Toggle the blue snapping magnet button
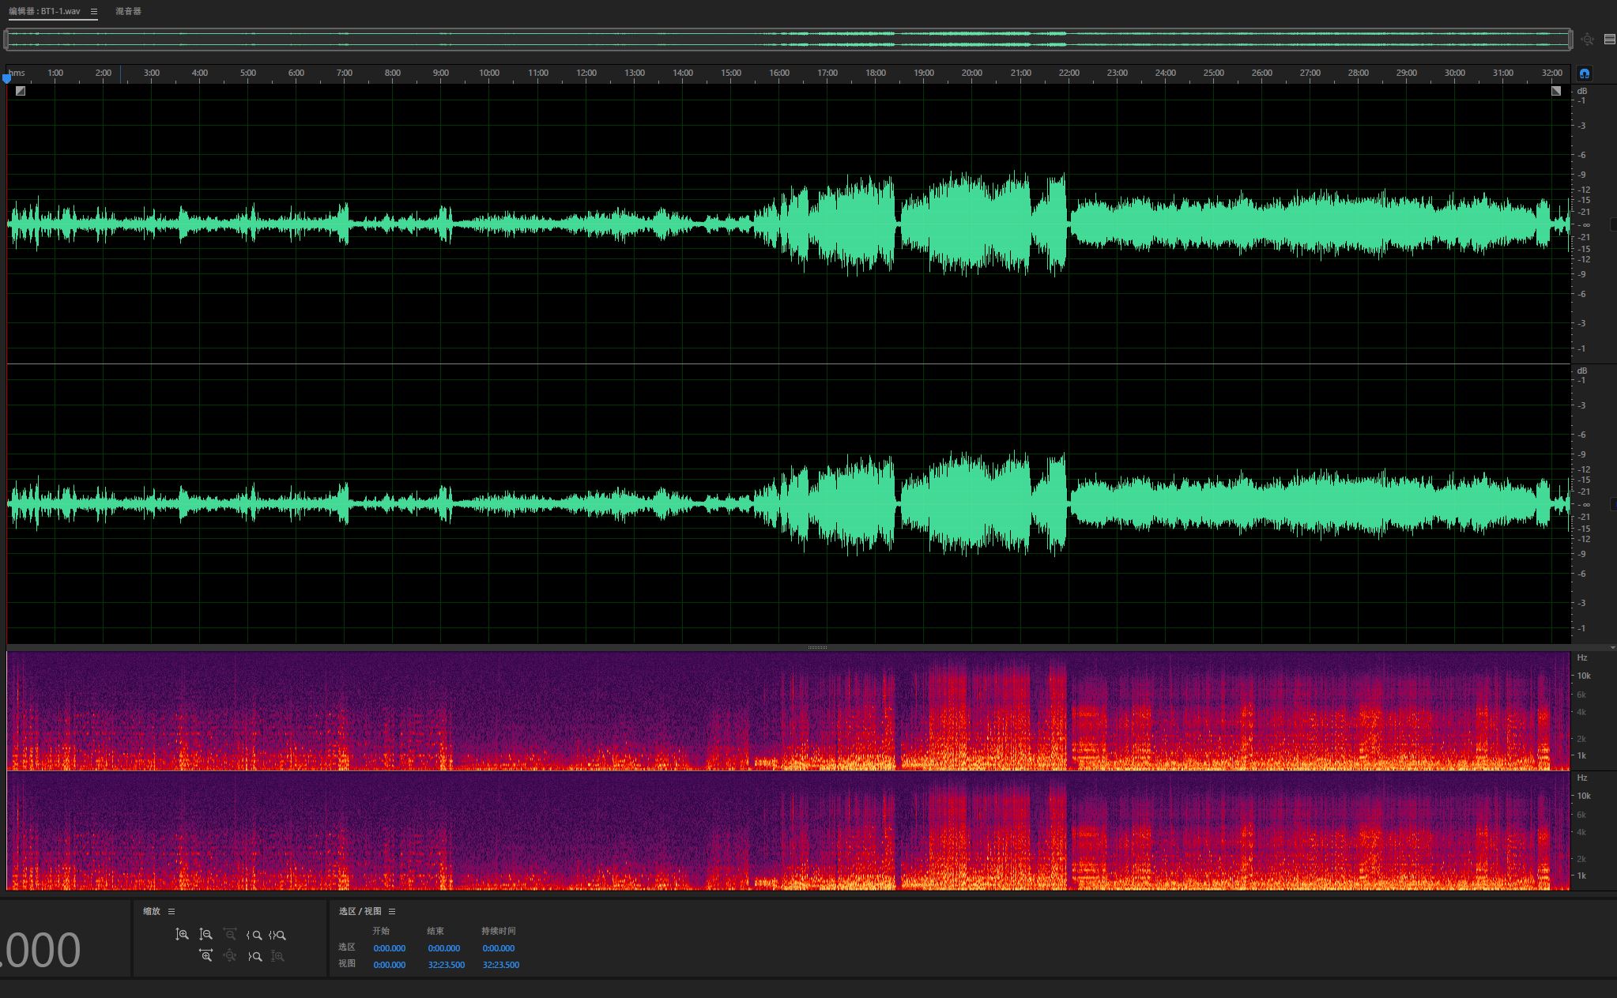Viewport: 1617px width, 998px height. pyautogui.click(x=1584, y=73)
